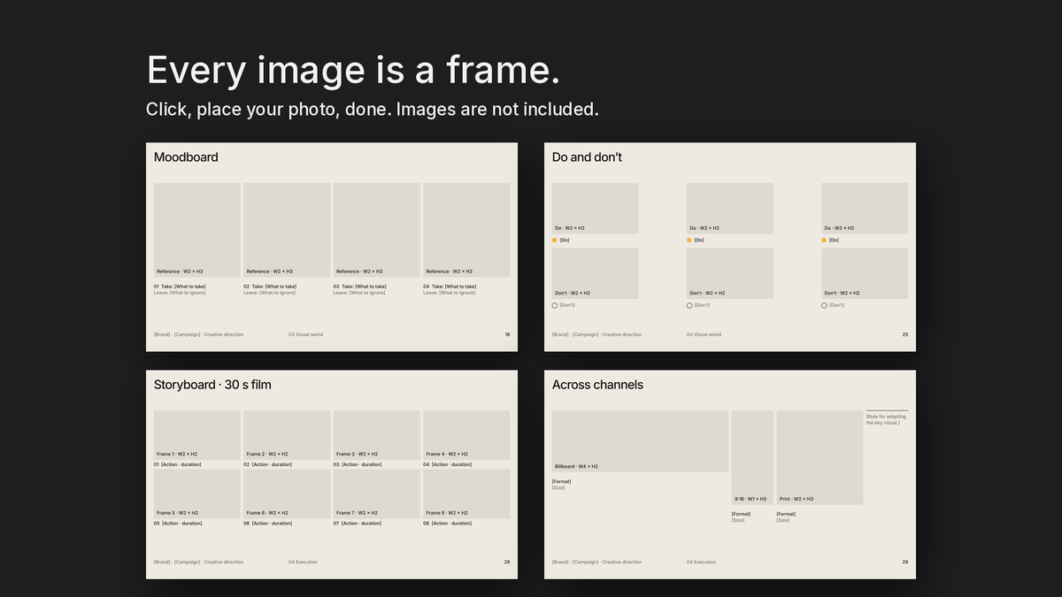Click the 9:16 W1 × H3 image placeholder

[752, 457]
